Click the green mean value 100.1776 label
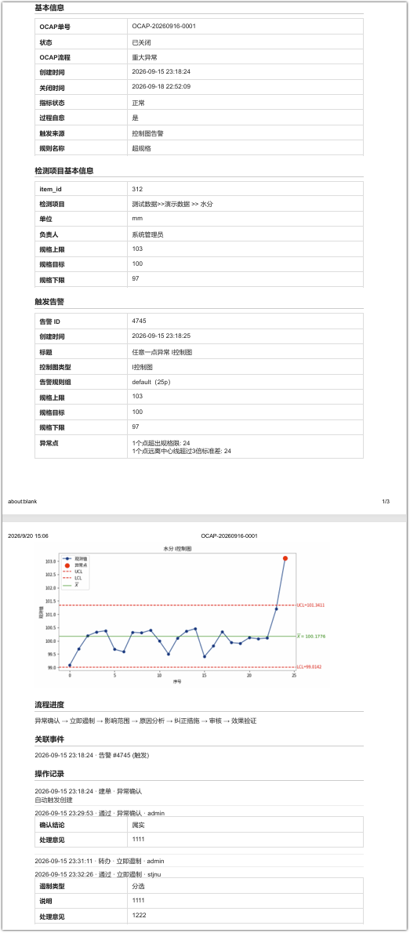The width and height of the screenshot is (410, 933). pos(311,636)
